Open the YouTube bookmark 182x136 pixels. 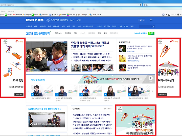(18, 15)
